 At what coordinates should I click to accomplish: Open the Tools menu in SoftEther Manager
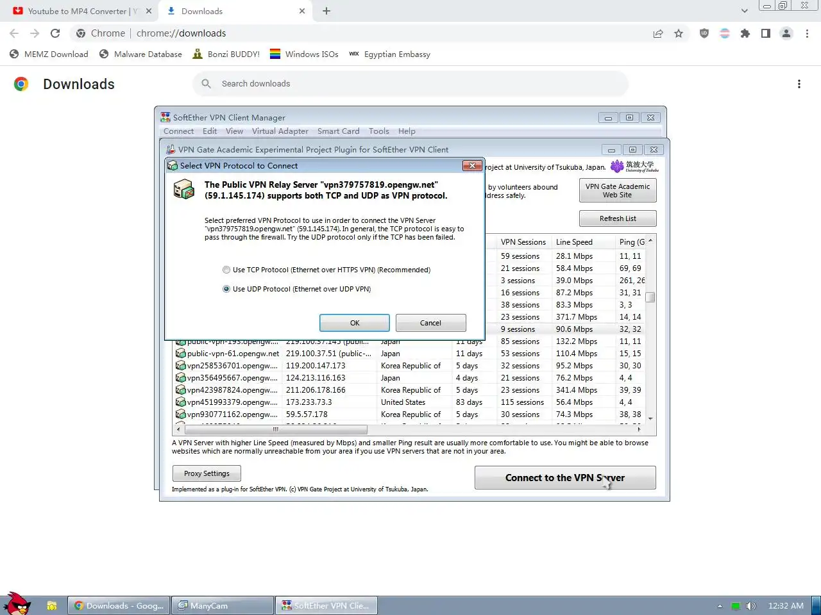[378, 131]
